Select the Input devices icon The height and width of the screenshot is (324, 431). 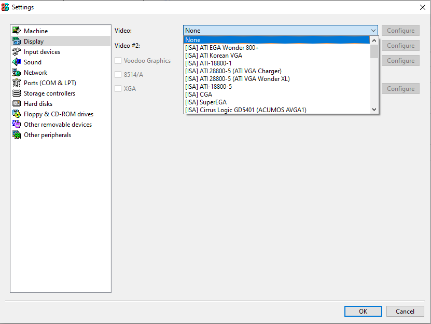pos(17,51)
